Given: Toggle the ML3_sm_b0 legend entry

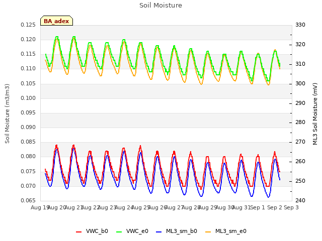Looking at the screenshot, I should coord(177,231).
